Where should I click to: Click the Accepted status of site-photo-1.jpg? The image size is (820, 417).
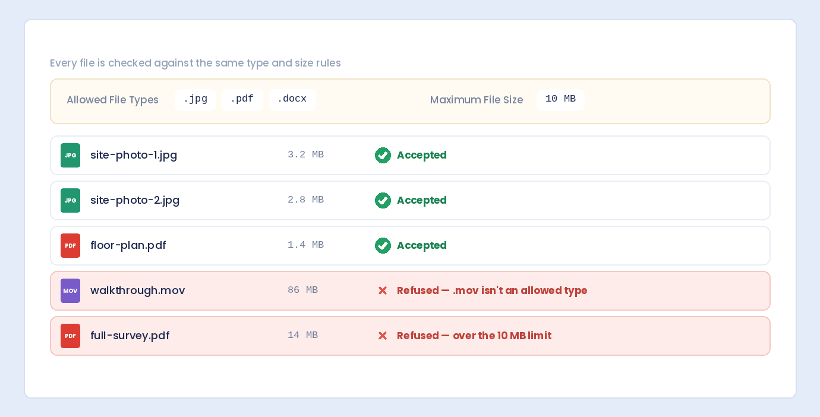(x=422, y=155)
